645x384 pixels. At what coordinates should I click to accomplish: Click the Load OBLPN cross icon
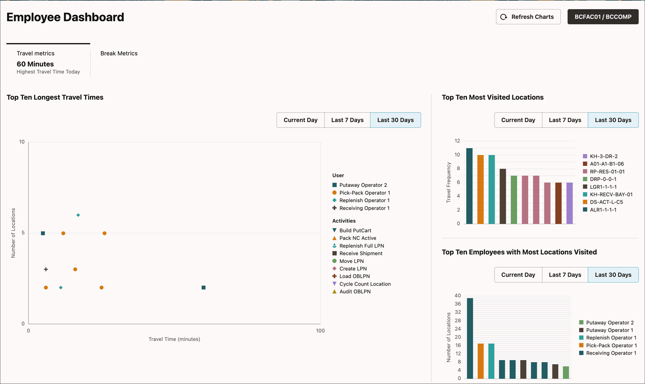334,276
